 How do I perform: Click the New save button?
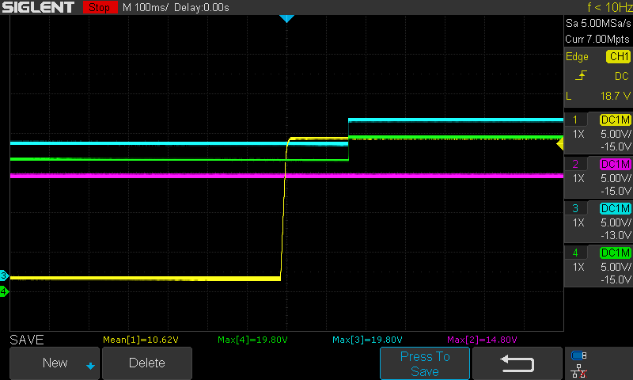(55, 363)
